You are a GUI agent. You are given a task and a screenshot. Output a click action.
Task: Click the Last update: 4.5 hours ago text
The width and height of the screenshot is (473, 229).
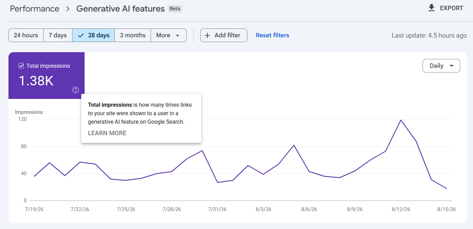[x=429, y=35]
